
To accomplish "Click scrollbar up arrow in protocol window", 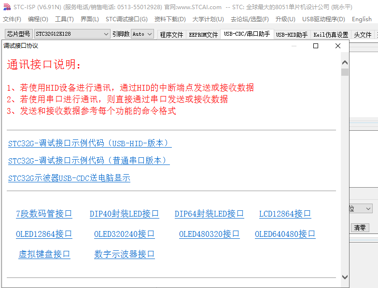I will point(345,63).
